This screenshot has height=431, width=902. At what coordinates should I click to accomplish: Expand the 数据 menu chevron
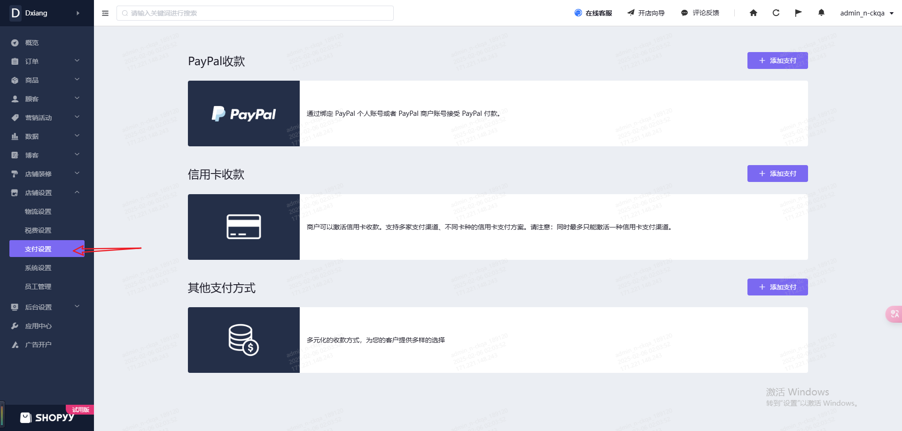[x=77, y=136]
